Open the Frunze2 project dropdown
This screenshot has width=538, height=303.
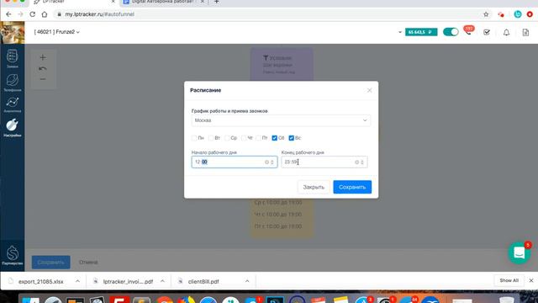57,32
